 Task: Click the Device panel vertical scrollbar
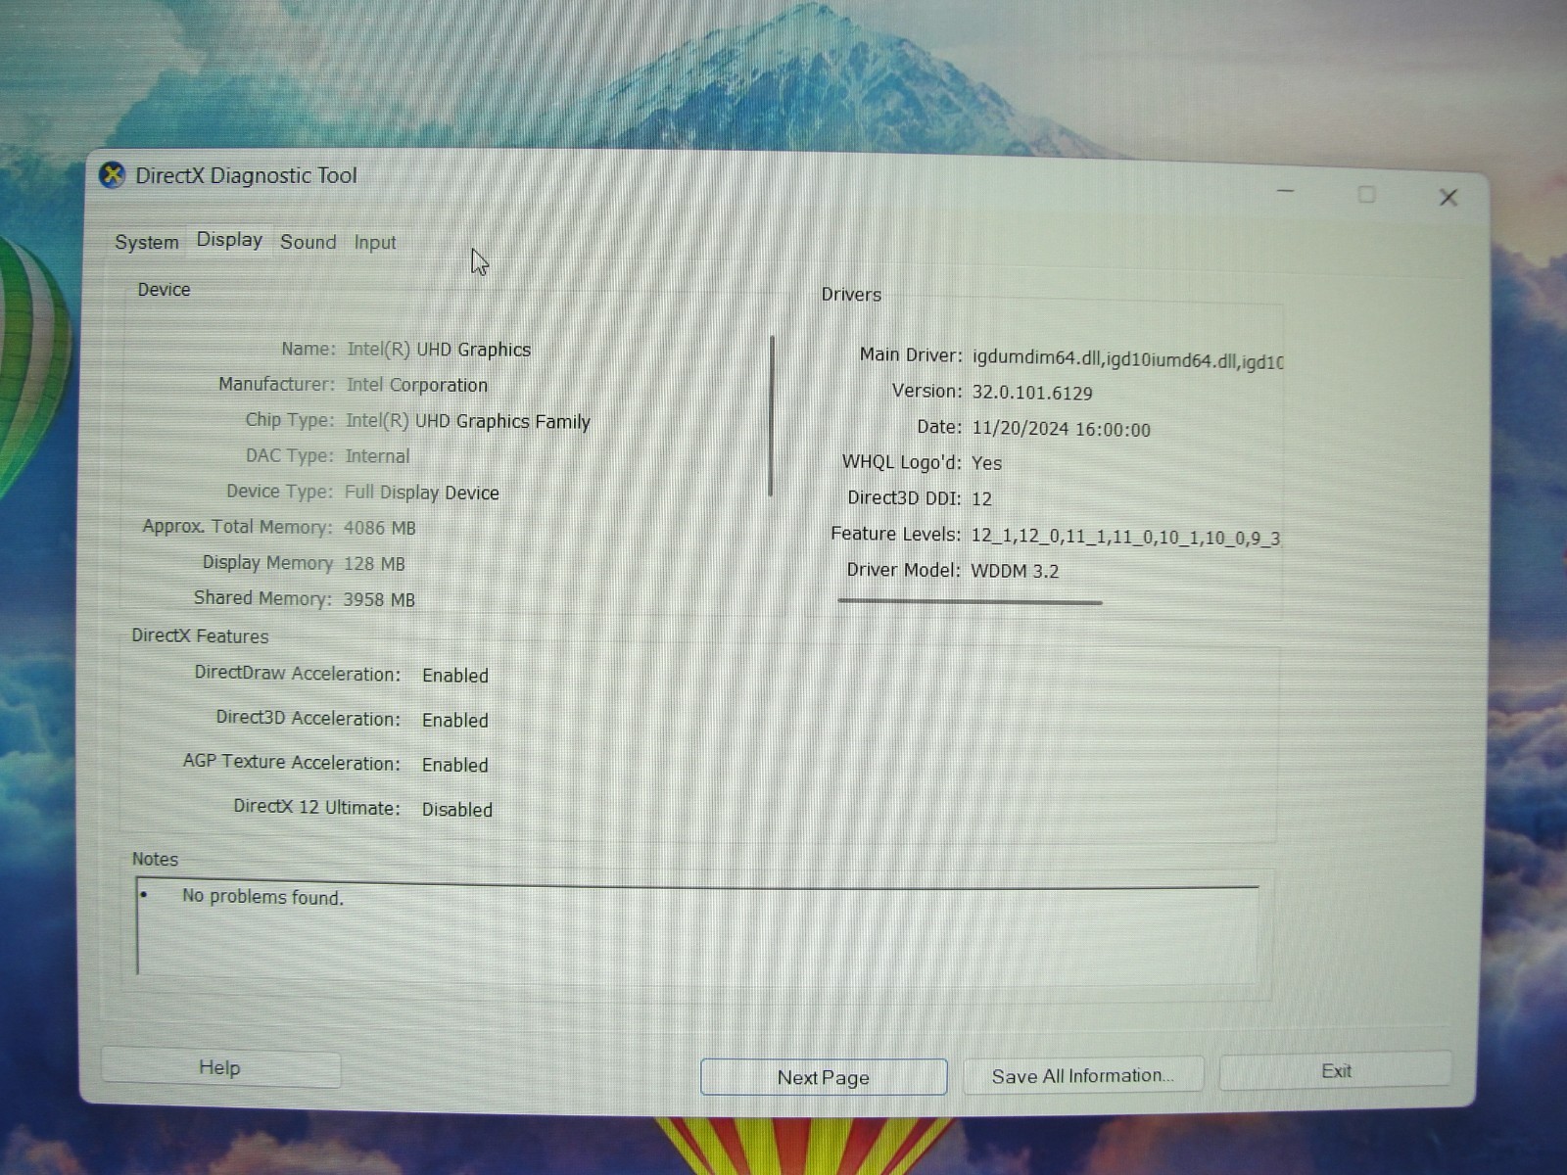772,416
